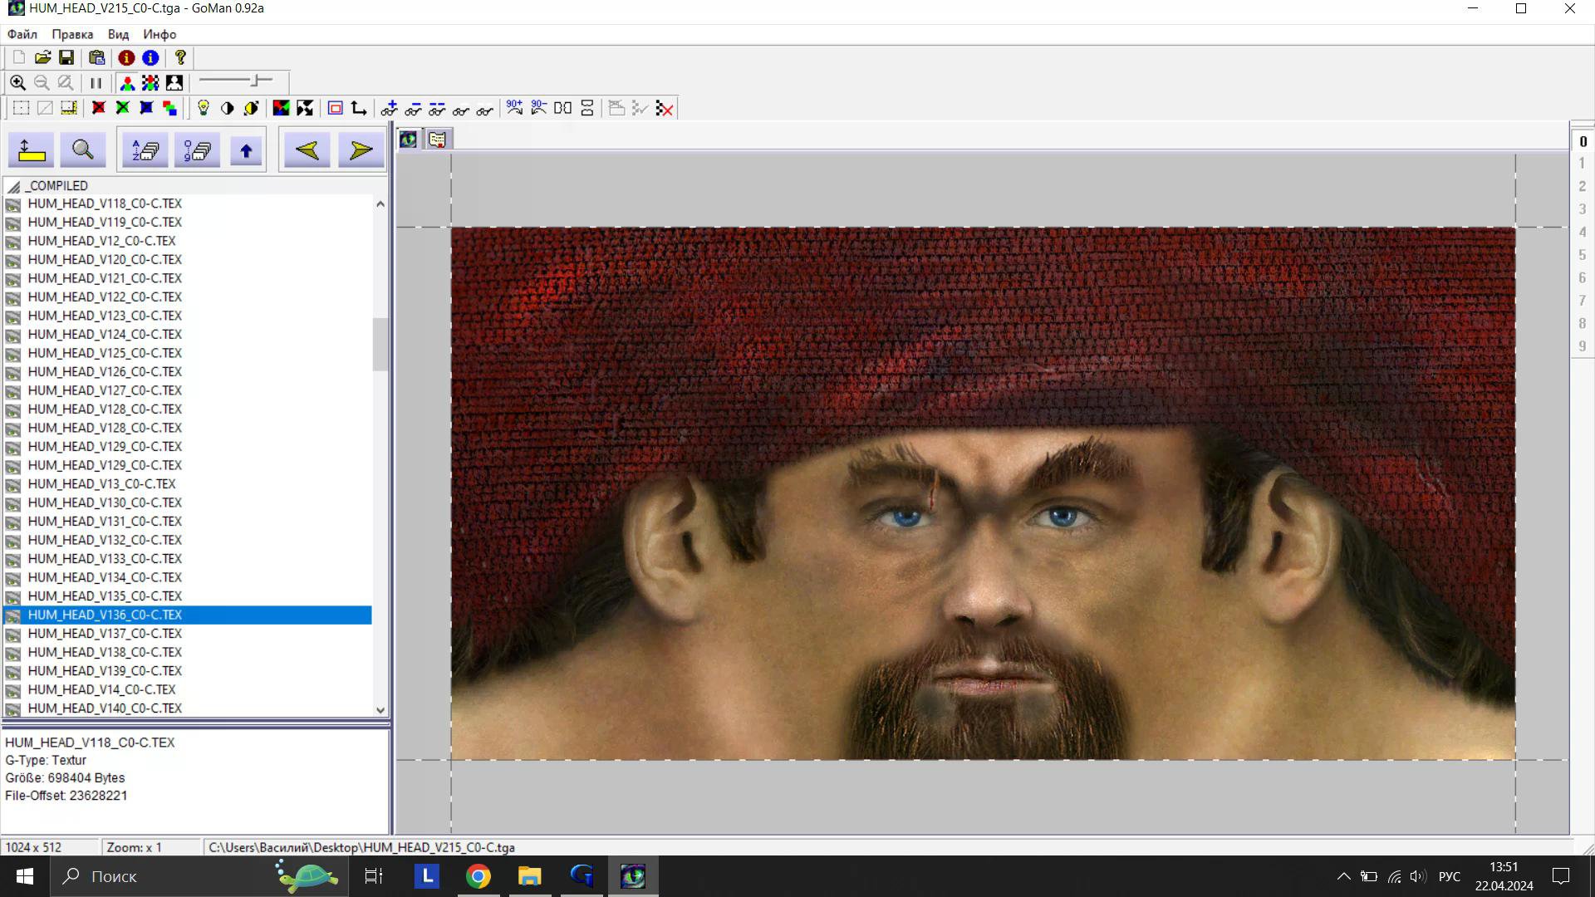Open the Файл menu
1595x897 pixels.
click(22, 34)
